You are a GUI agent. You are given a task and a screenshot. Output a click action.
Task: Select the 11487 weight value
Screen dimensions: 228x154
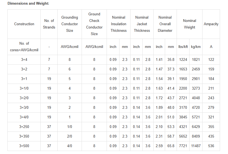[196, 146]
